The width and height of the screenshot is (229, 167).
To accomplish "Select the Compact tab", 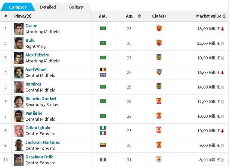I will [18, 7].
